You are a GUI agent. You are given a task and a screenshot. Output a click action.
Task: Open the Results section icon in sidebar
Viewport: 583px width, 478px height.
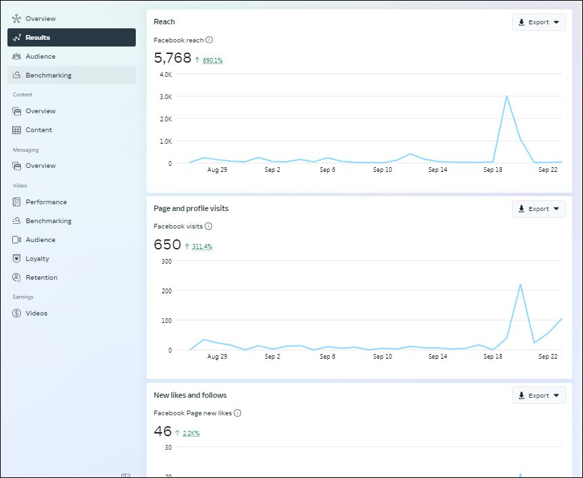[x=16, y=38]
